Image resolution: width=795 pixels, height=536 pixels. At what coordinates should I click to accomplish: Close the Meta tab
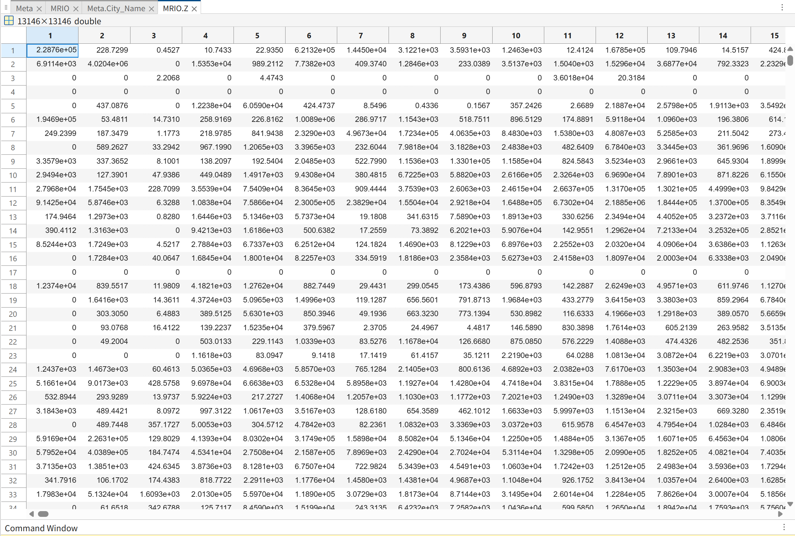39,9
